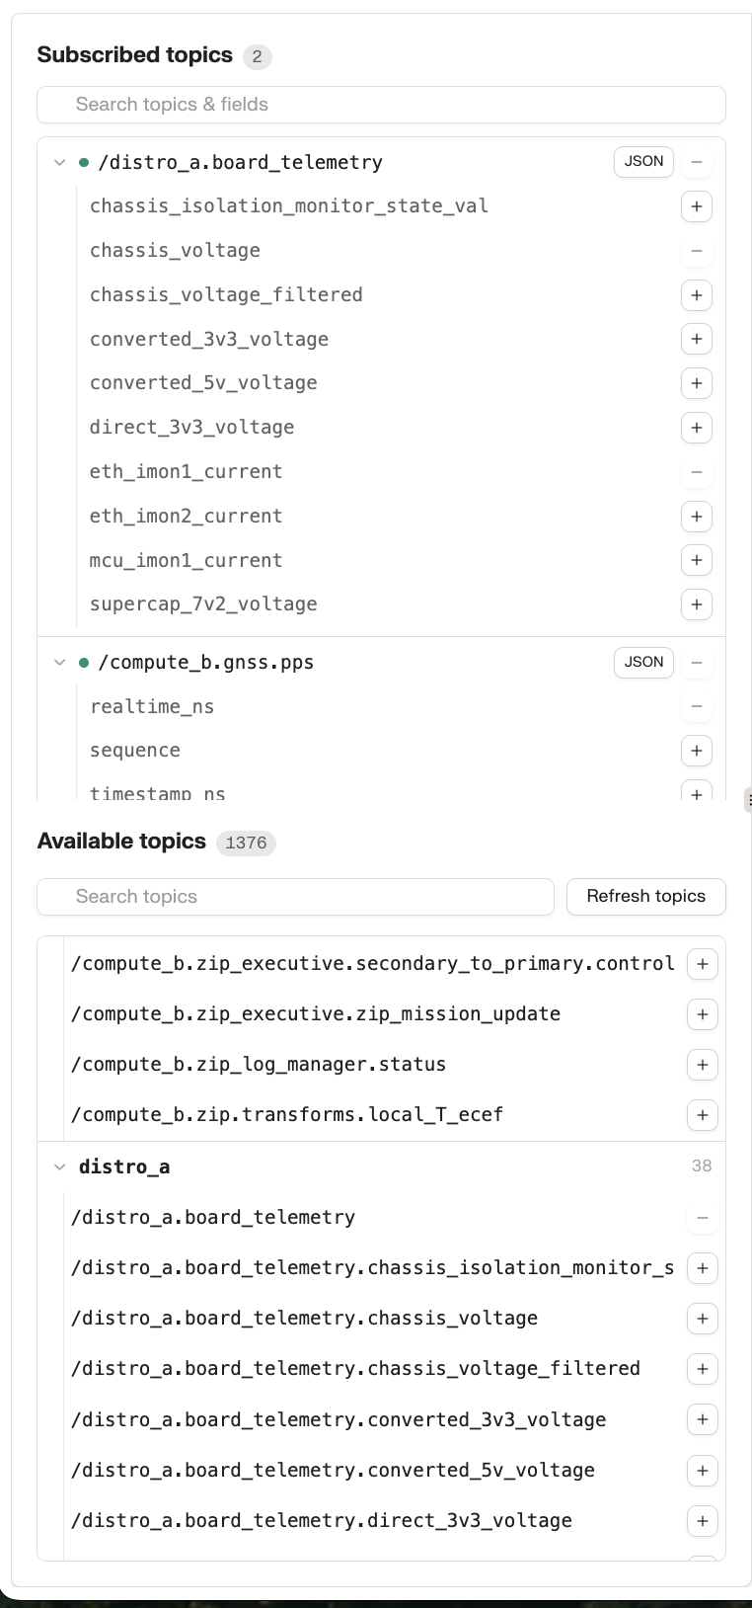
Task: Click Refresh topics button
Action: 646,896
